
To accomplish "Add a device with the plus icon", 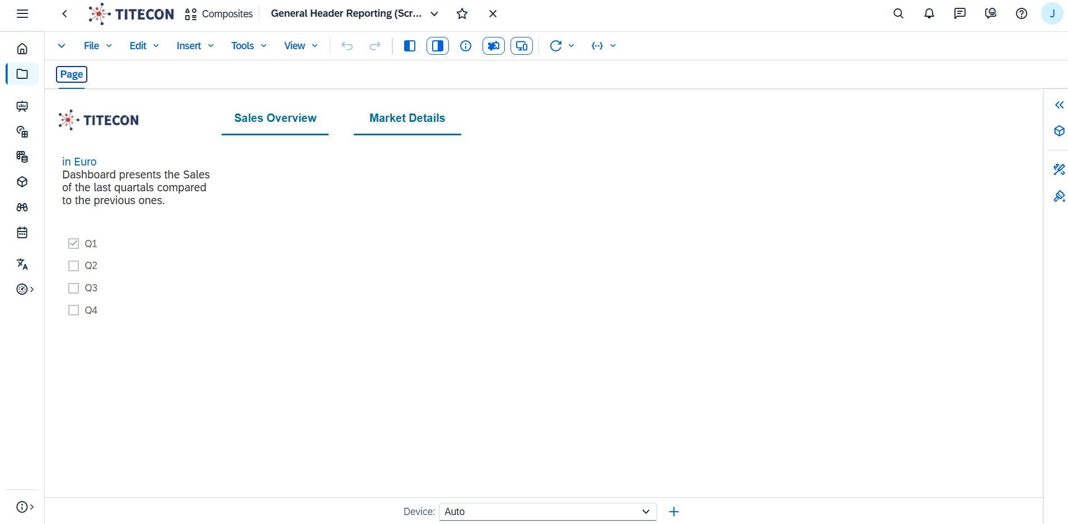I will 674,512.
